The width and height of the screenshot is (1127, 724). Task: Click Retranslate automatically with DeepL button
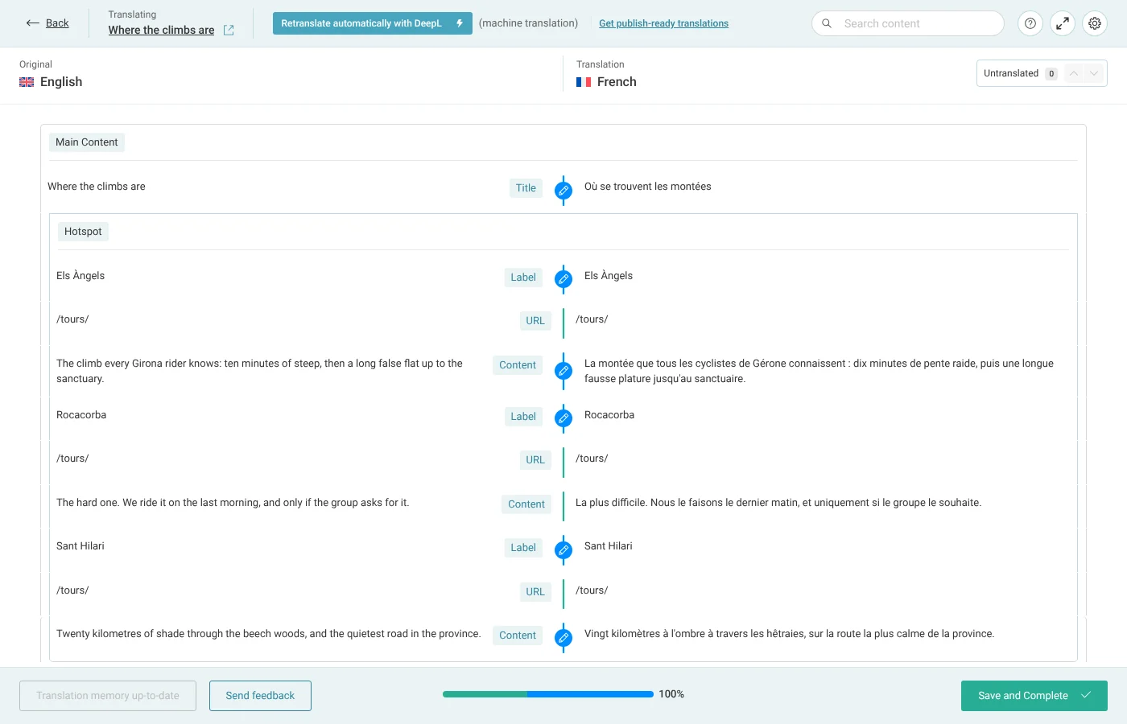pos(372,23)
